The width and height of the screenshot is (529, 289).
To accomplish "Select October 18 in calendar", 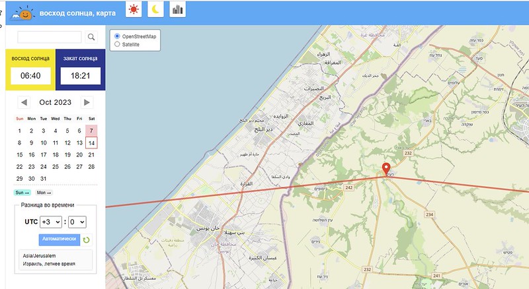I will pos(56,154).
